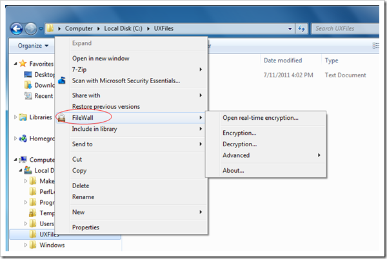Viewport: 387px width, 259px height.
Task: Expand the Libraries tree node
Action: pos(15,117)
